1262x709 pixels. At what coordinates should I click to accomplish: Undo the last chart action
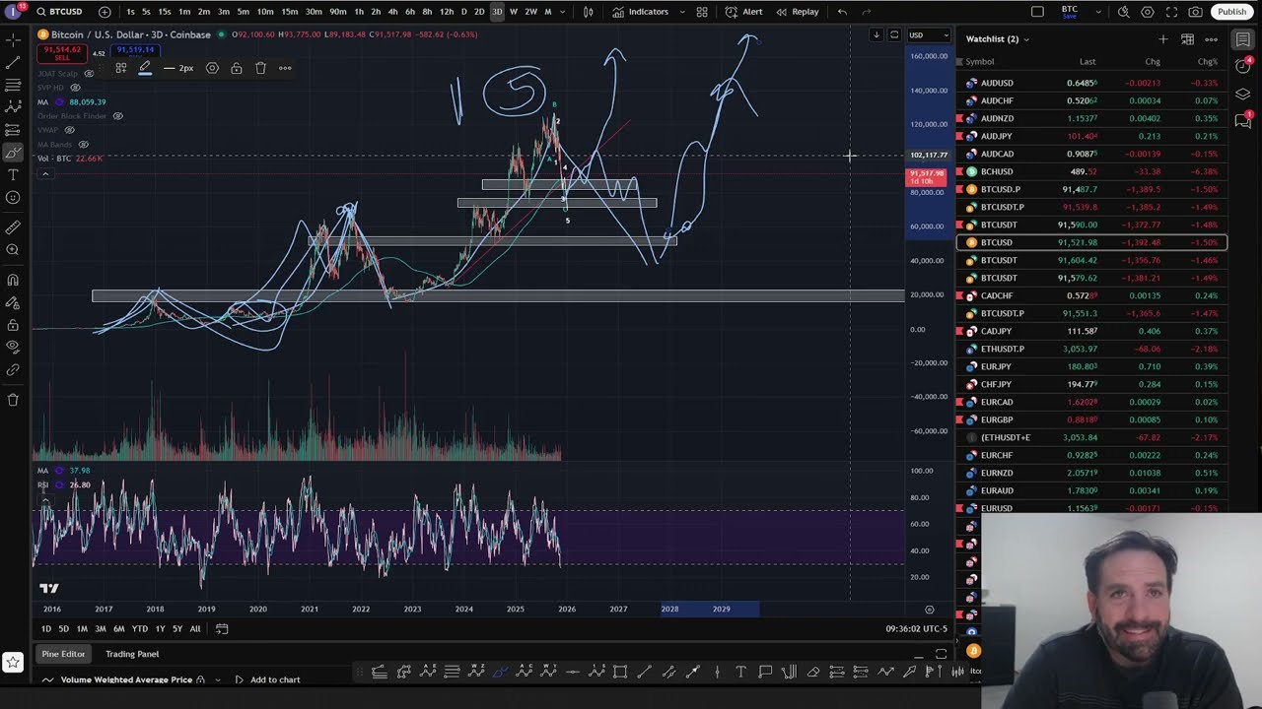coord(842,12)
